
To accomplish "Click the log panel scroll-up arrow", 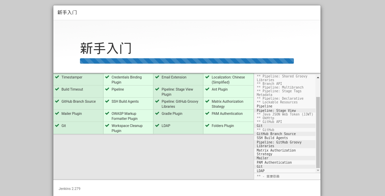I will pos(318,77).
